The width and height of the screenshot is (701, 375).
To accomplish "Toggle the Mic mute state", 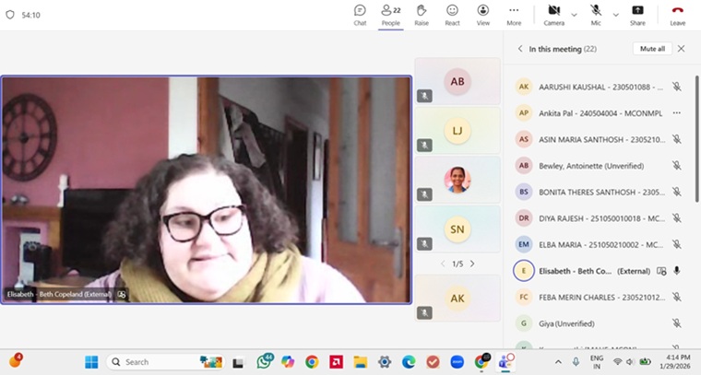I will tap(596, 14).
